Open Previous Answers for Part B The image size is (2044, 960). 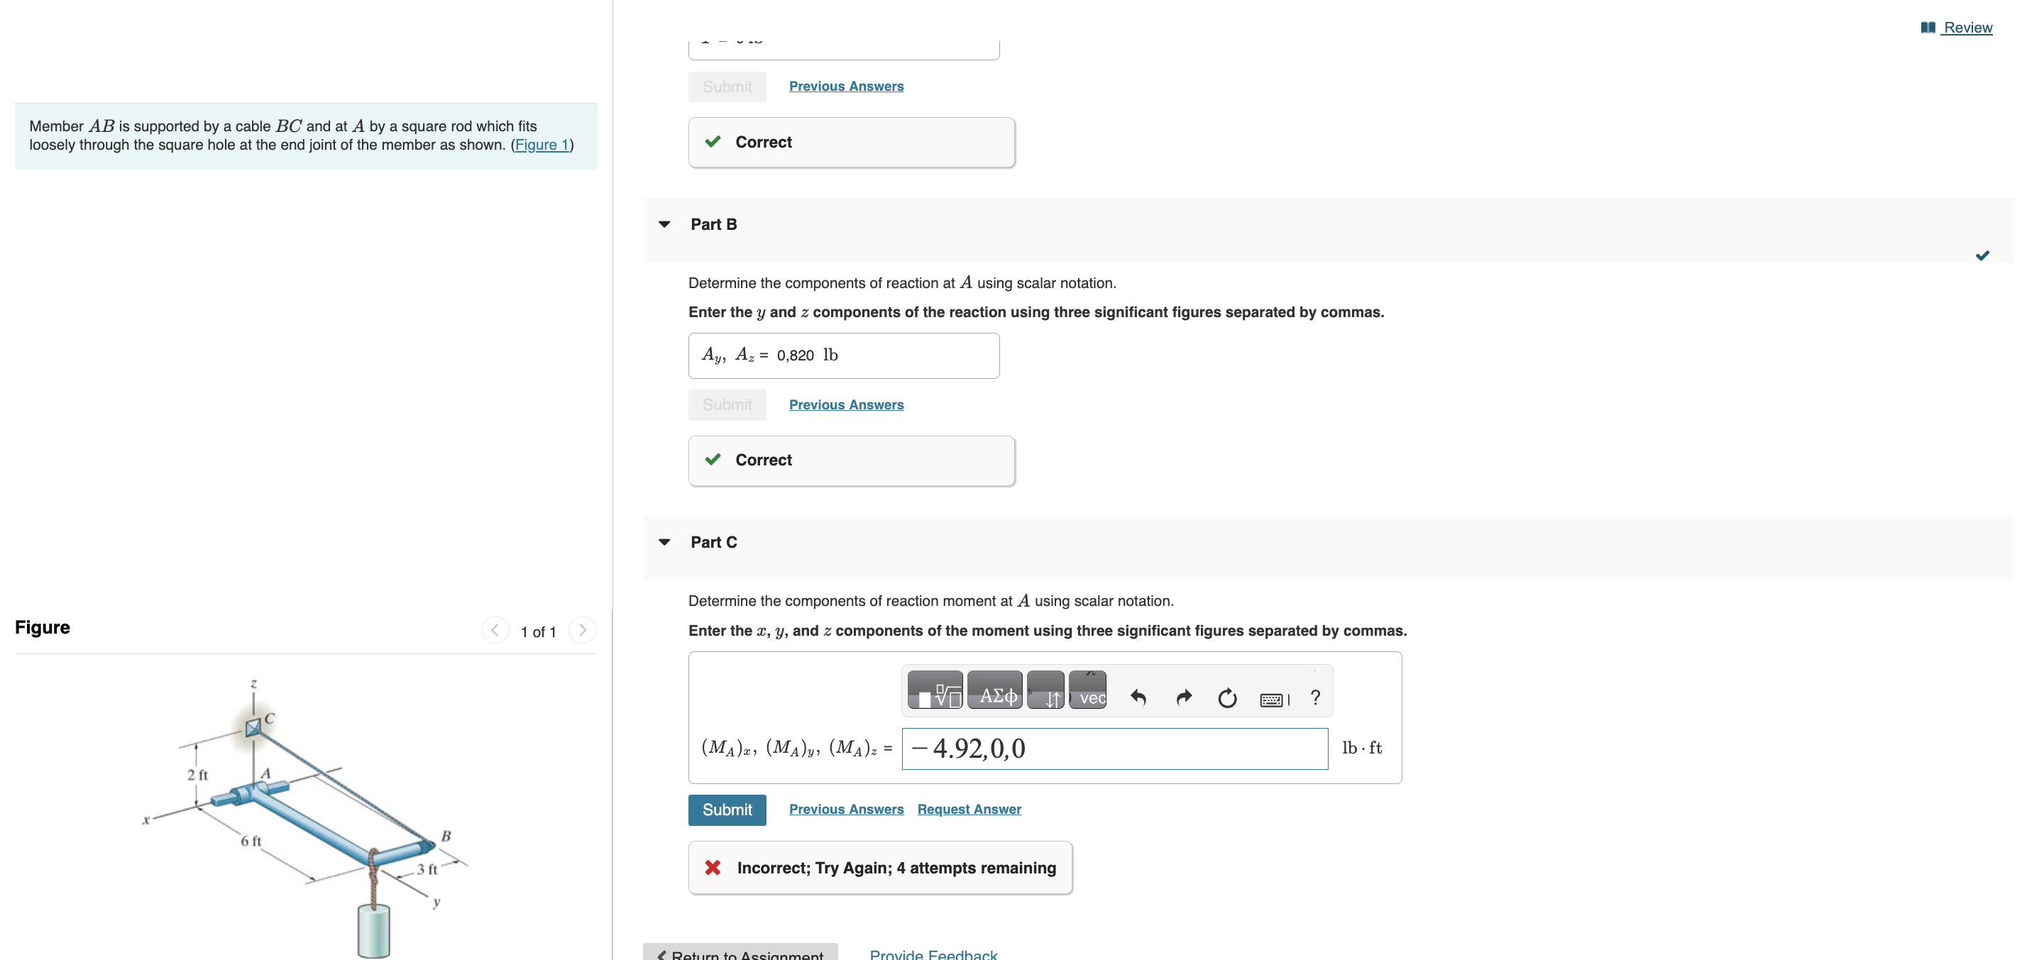[x=846, y=404]
